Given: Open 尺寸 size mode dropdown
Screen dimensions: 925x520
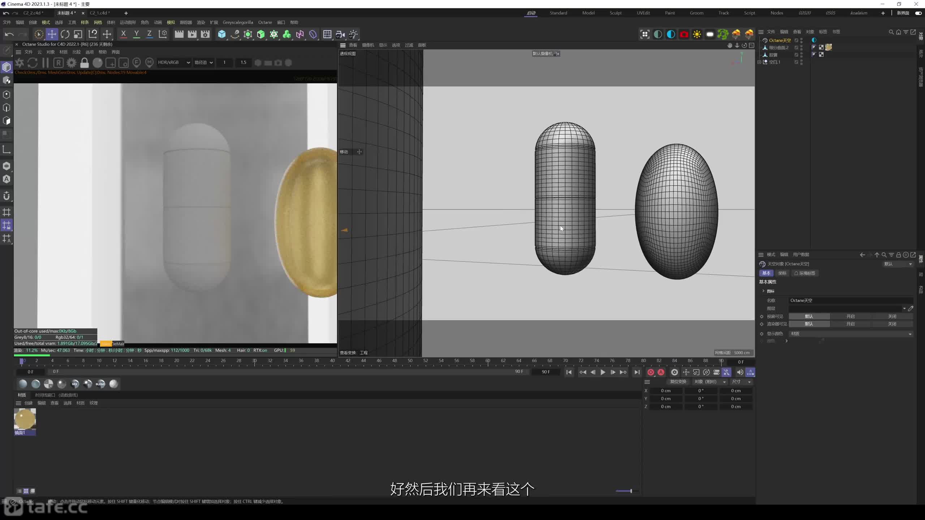Looking at the screenshot, I should 741,382.
